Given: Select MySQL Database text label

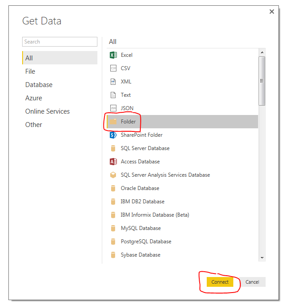Looking at the screenshot, I should 141,228.
